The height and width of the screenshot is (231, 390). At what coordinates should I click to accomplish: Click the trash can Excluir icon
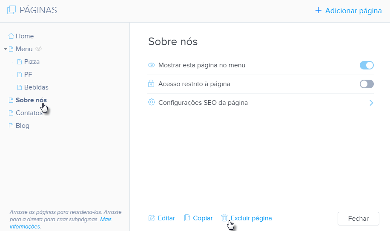224,218
